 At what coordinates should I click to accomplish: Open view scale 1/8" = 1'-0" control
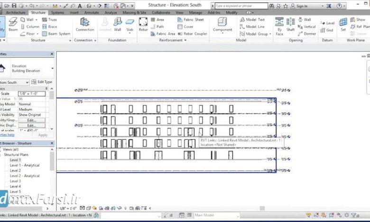pos(68,208)
